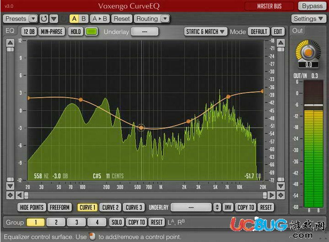The height and width of the screenshot is (242, 329).
Task: Click the underlay up/down stepper arrows
Action: point(217,207)
